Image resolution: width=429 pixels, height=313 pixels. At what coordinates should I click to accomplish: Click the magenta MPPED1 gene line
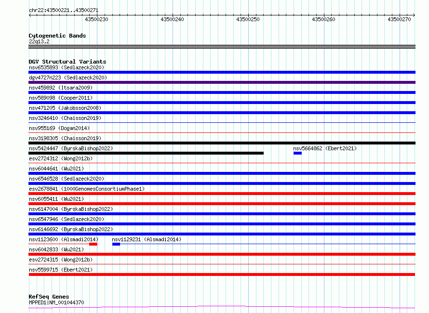click(x=222, y=307)
